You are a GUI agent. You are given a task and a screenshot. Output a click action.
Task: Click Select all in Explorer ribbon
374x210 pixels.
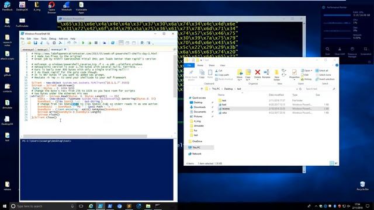[322, 71]
